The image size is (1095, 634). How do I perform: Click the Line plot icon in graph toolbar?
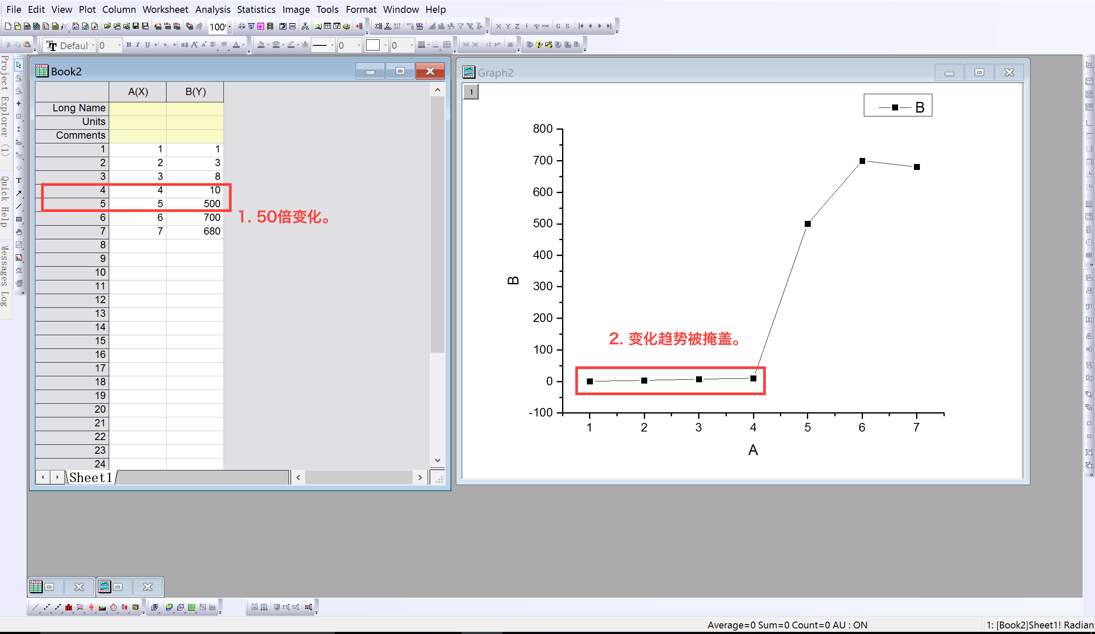click(x=36, y=607)
